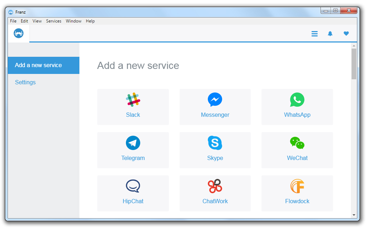Image resolution: width=367 pixels, height=230 pixels.
Task: Select Add a new service in sidebar
Action: pos(44,65)
